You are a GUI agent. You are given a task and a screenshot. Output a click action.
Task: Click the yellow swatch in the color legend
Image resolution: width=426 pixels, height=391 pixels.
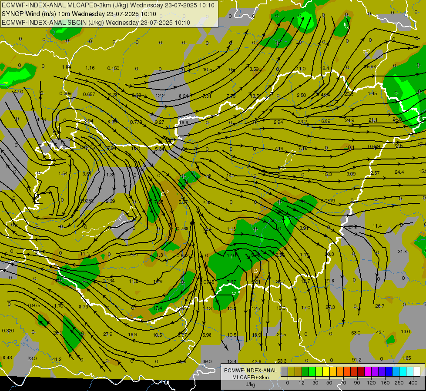click(x=326, y=371)
